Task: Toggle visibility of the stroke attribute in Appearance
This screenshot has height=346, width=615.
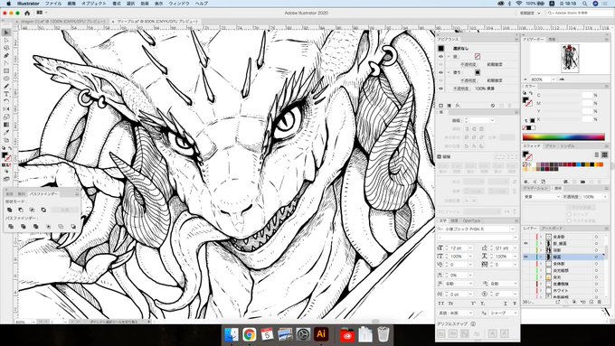Action: (440, 56)
